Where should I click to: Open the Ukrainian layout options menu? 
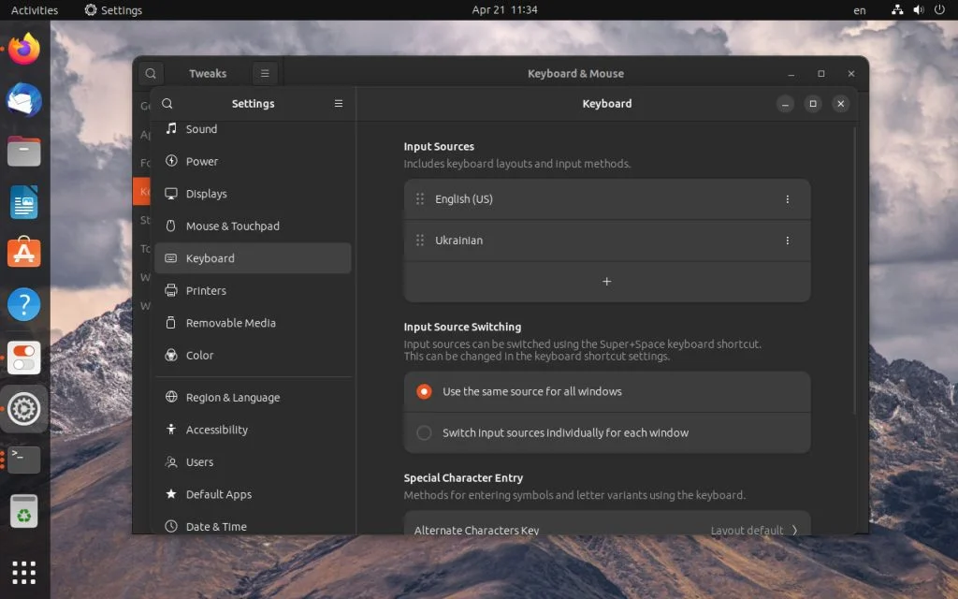coord(787,240)
